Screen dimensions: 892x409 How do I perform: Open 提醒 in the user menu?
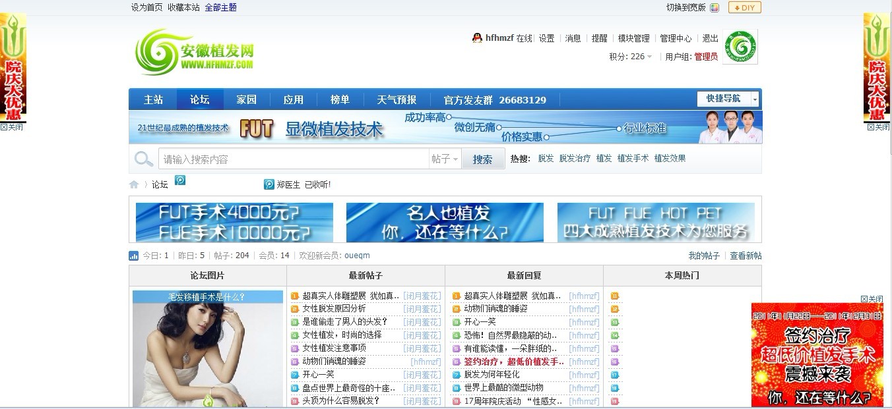click(x=600, y=38)
